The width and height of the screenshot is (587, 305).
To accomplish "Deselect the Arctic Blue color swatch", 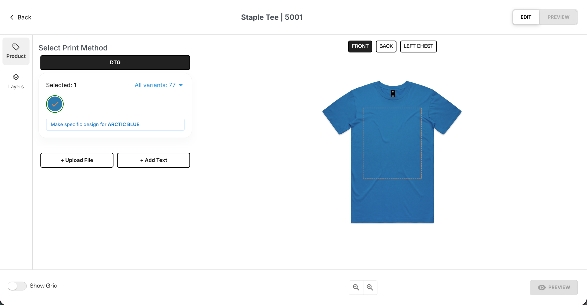I will pos(55,104).
